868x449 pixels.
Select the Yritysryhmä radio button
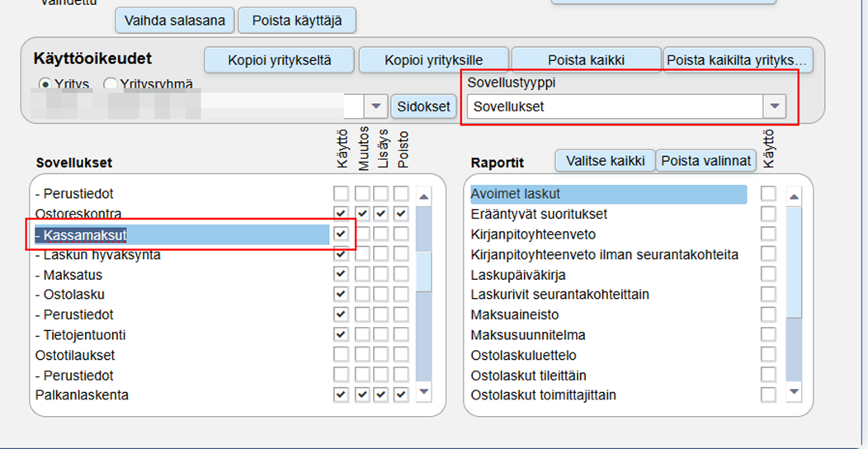pos(111,84)
